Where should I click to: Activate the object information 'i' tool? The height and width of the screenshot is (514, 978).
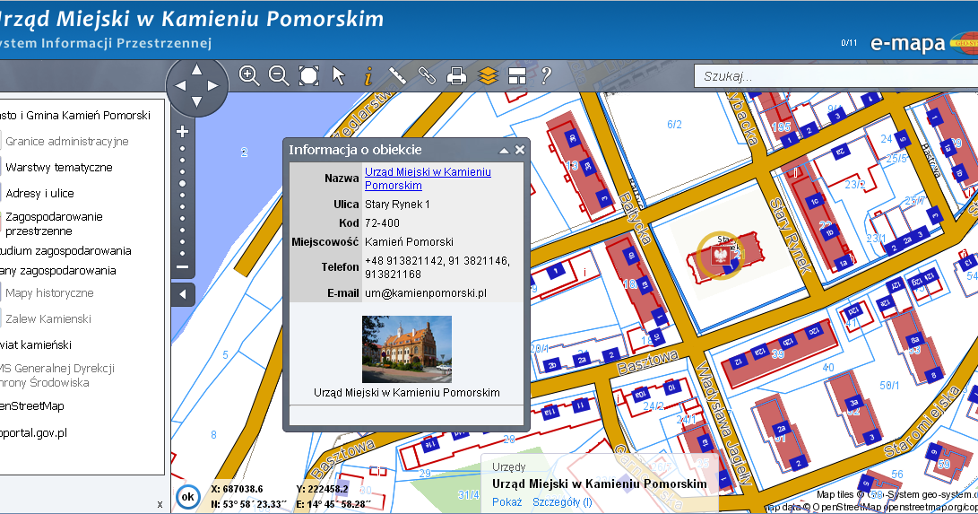(368, 76)
